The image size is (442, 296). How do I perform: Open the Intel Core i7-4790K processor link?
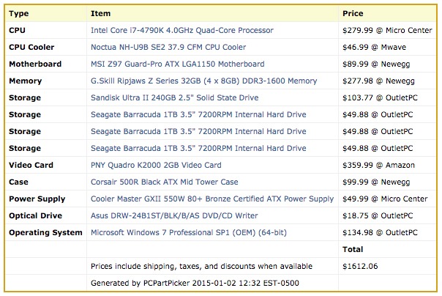[x=181, y=30]
